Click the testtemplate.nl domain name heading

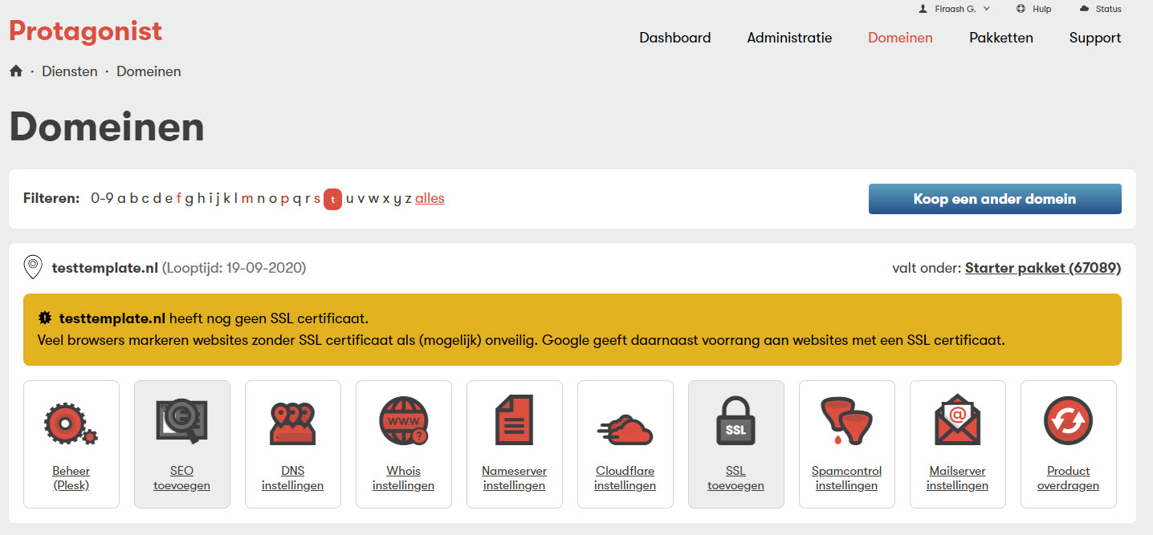click(x=105, y=268)
